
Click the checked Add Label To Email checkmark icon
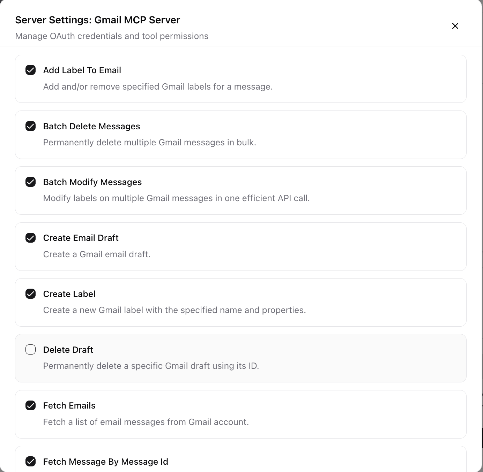click(31, 70)
